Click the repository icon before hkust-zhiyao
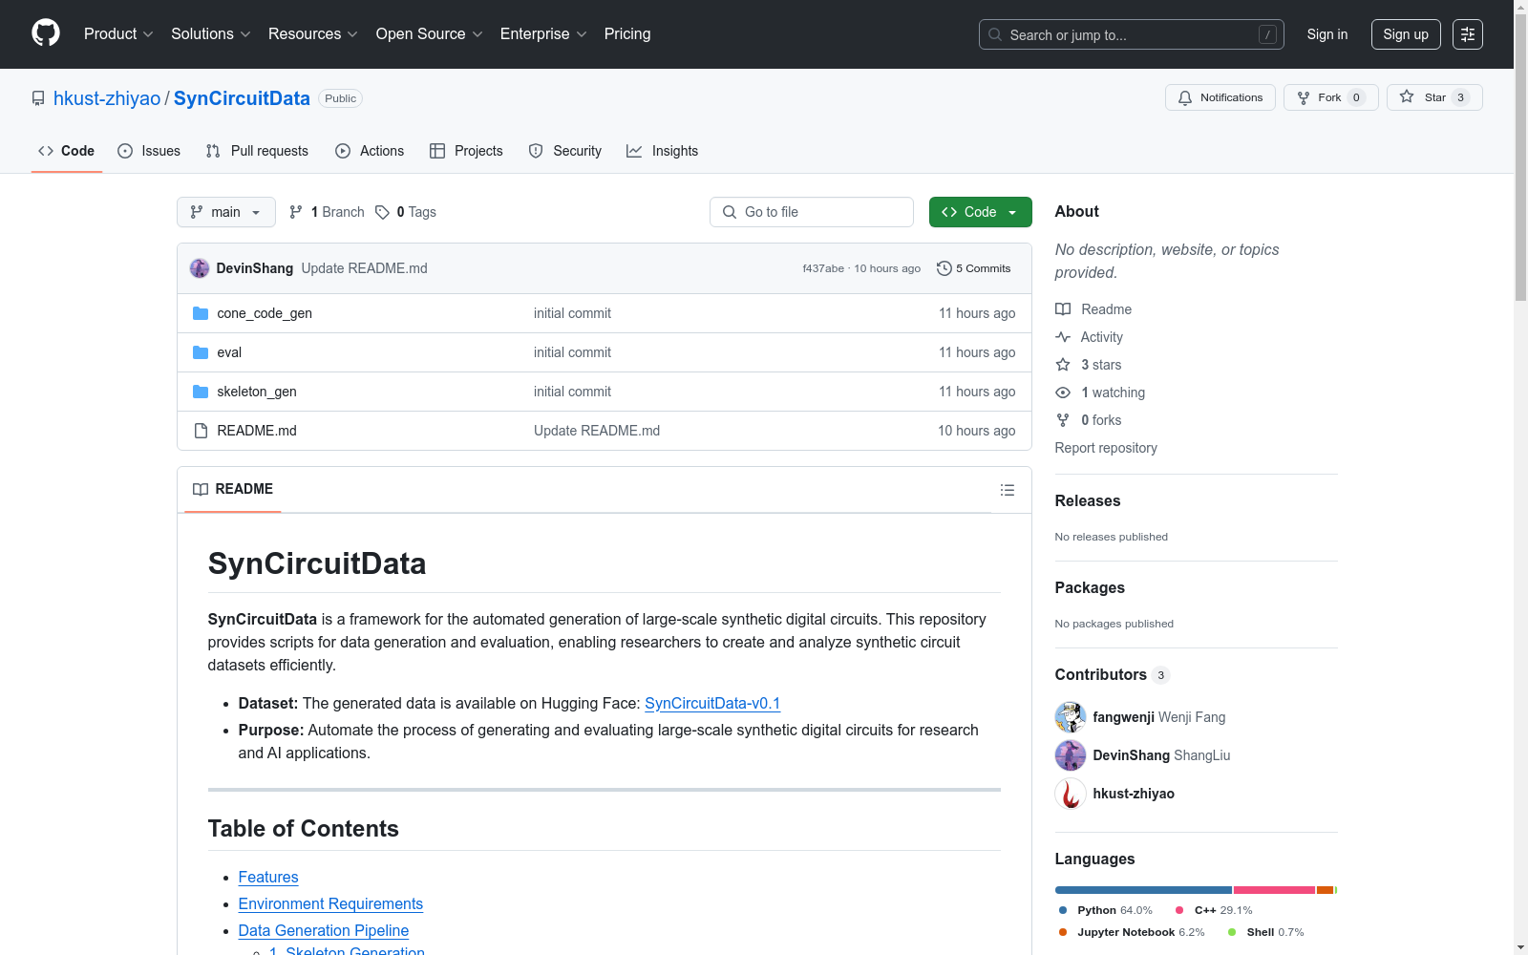Screen dimensions: 1528x955 pyautogui.click(x=38, y=98)
